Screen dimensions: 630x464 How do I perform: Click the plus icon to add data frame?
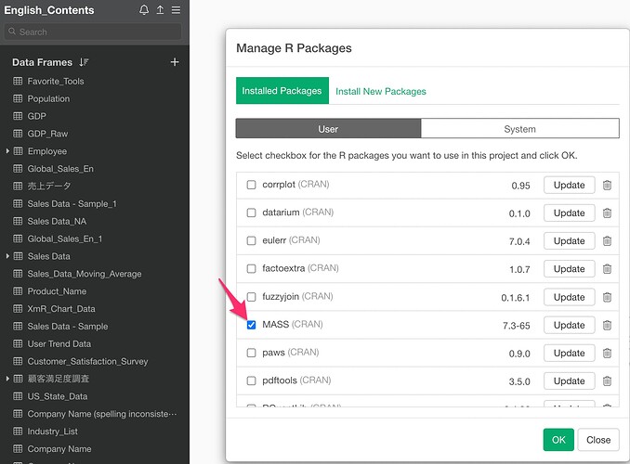(x=175, y=62)
